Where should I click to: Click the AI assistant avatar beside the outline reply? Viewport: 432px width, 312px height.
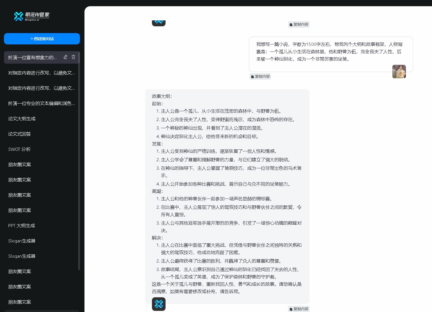click(x=159, y=304)
